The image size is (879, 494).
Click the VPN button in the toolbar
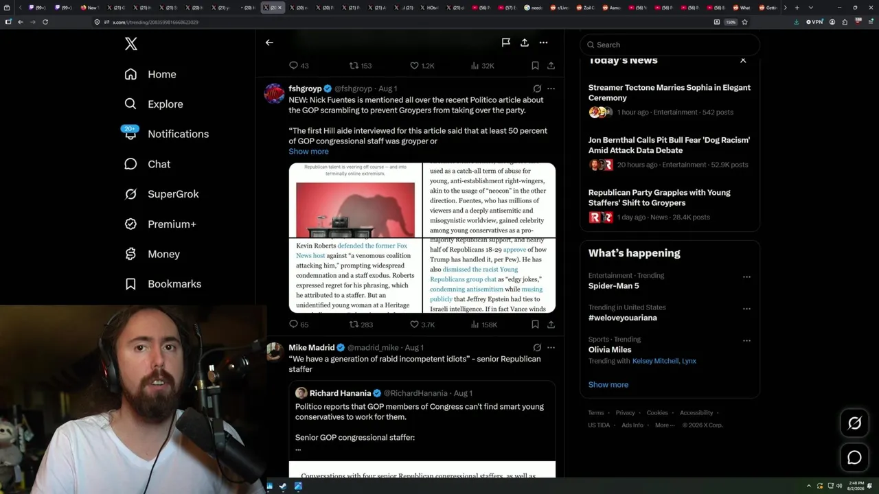(814, 22)
